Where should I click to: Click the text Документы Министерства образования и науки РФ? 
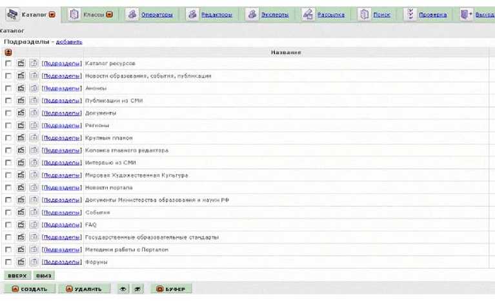coord(157,200)
